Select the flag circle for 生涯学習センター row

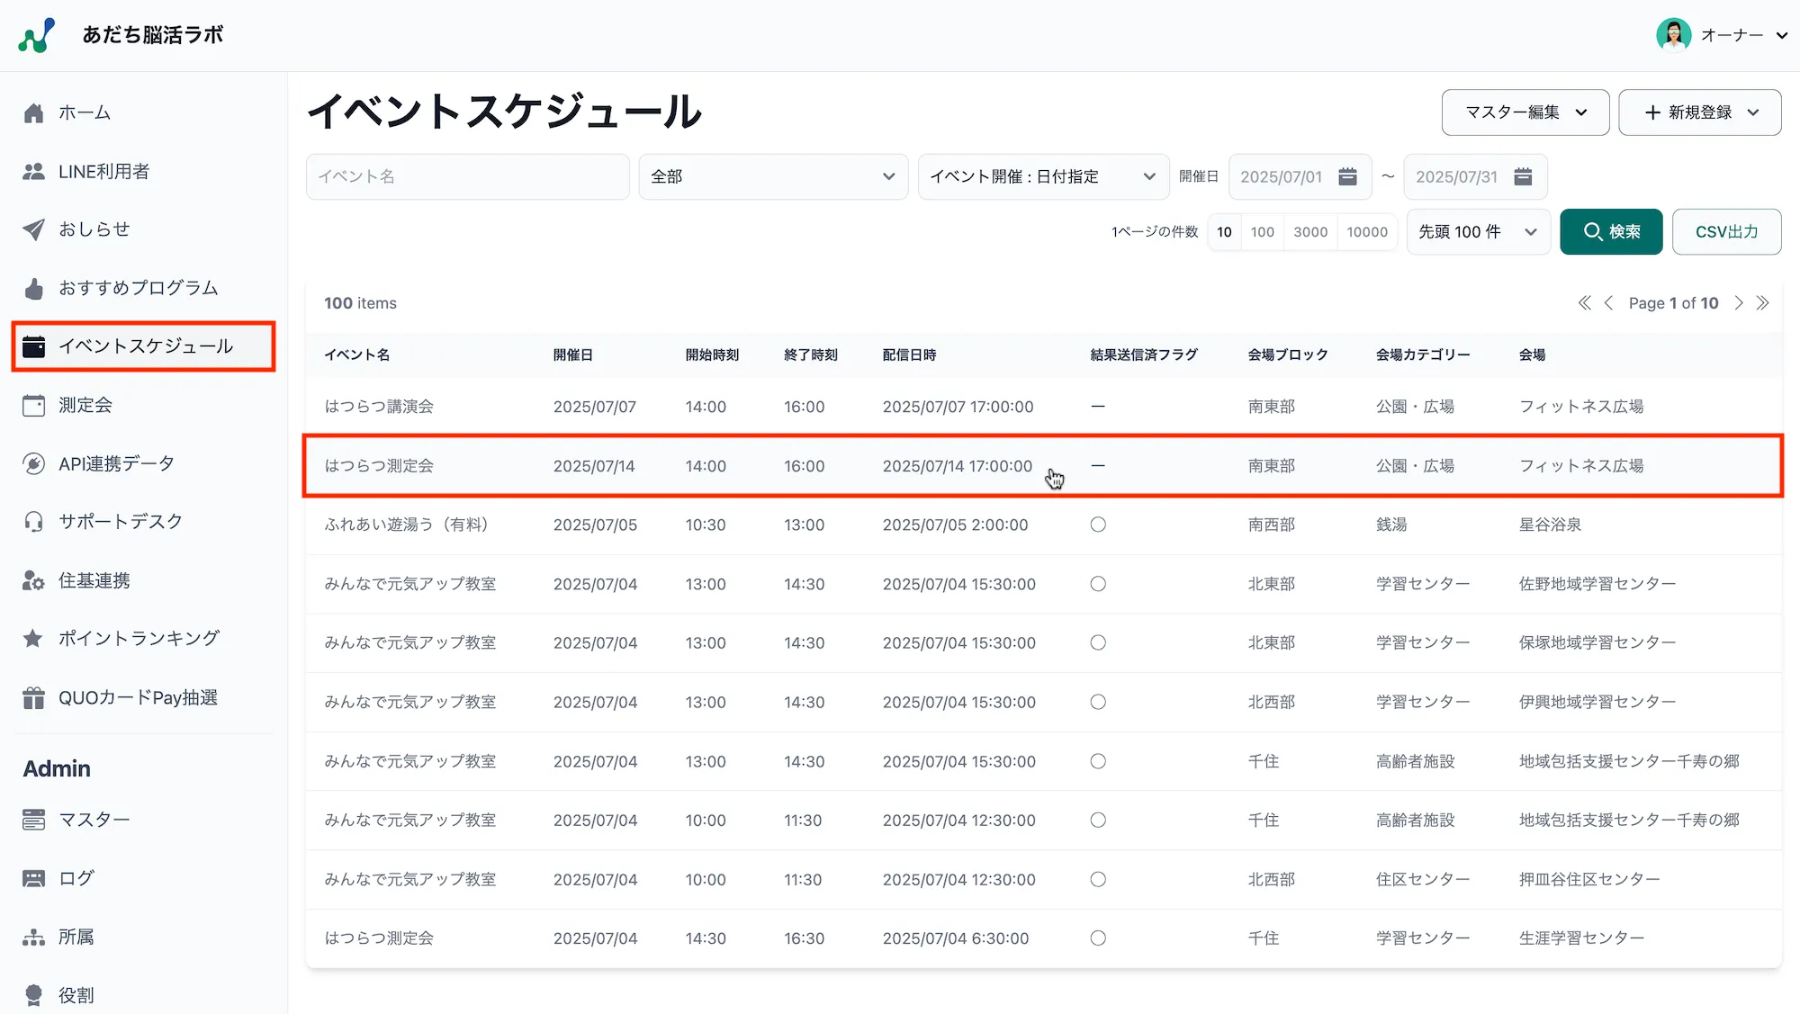(x=1098, y=938)
